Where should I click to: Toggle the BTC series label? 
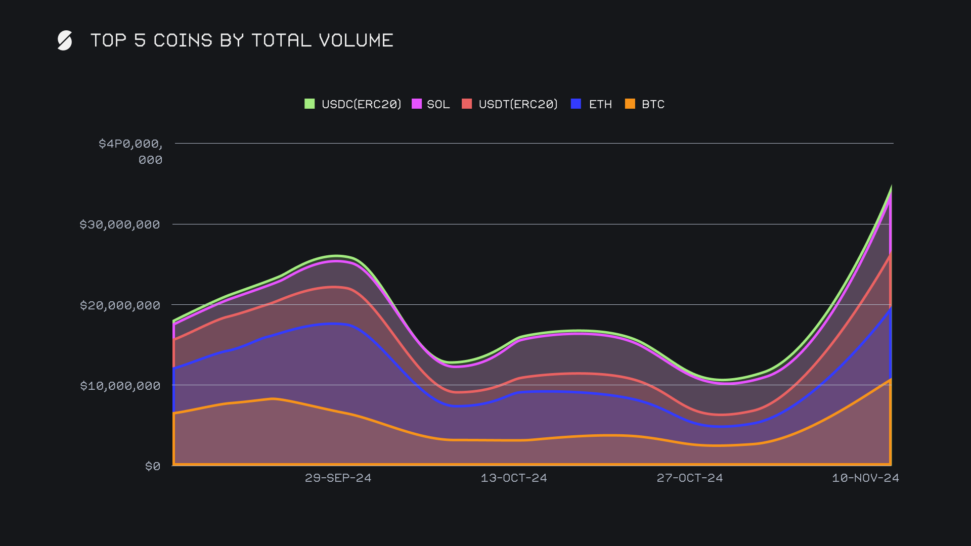(653, 104)
